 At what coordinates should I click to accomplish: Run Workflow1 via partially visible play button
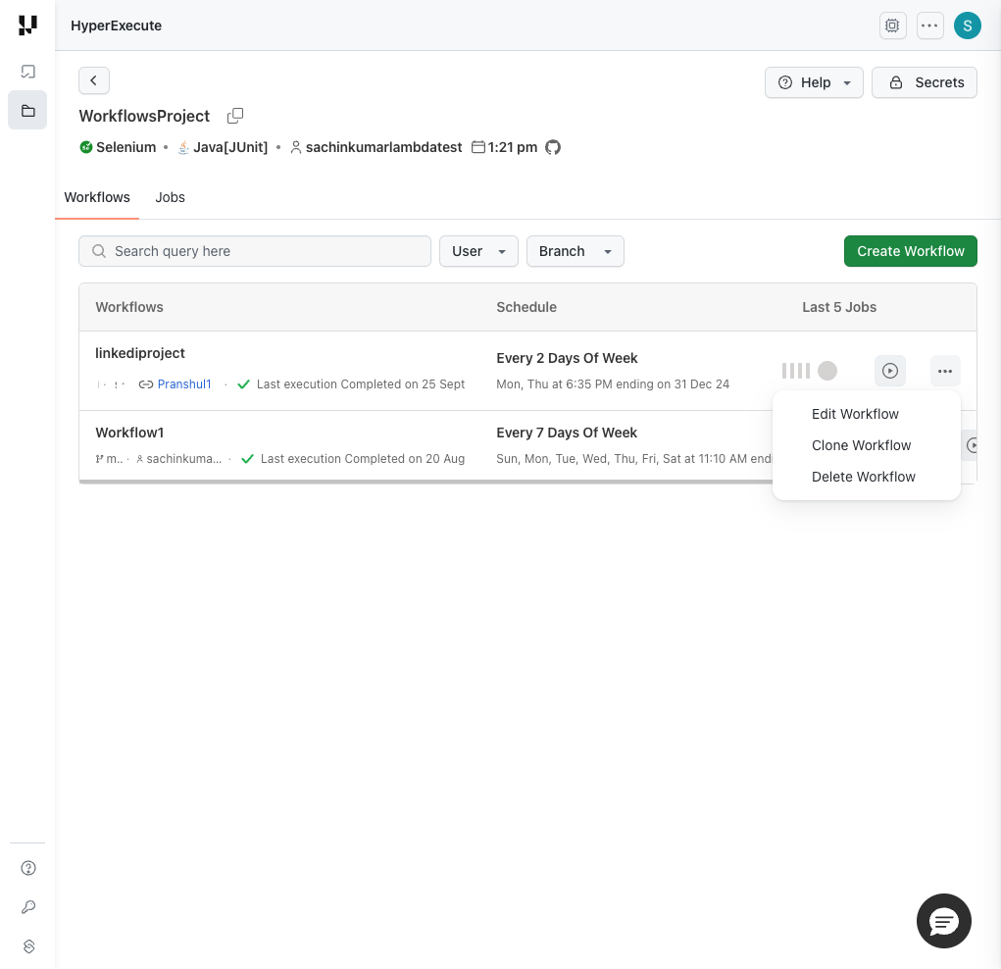tap(971, 445)
